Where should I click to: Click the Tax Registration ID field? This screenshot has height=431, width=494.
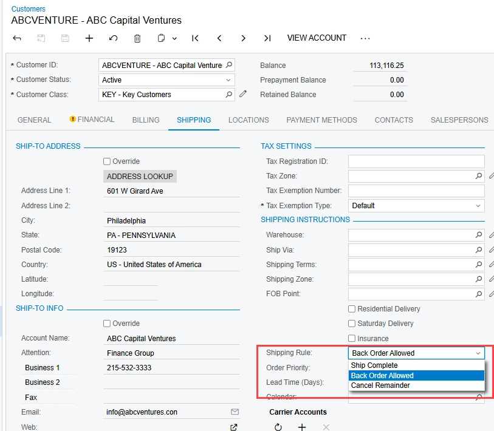click(x=416, y=161)
